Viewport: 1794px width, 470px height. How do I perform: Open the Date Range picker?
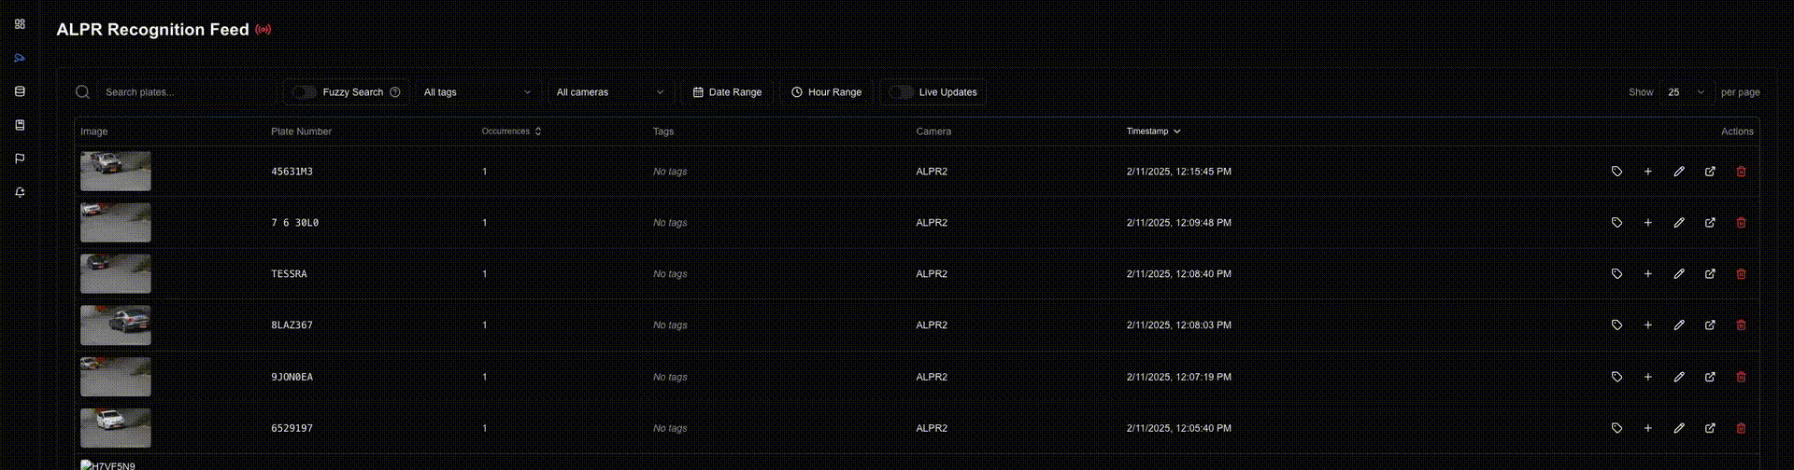[x=727, y=92]
